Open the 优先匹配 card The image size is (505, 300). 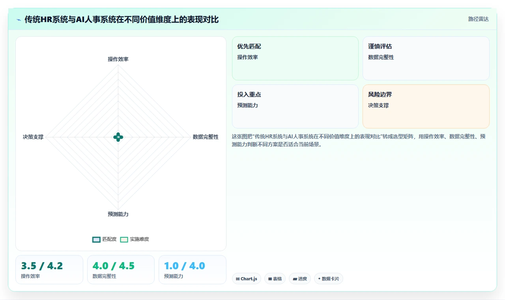(x=295, y=58)
